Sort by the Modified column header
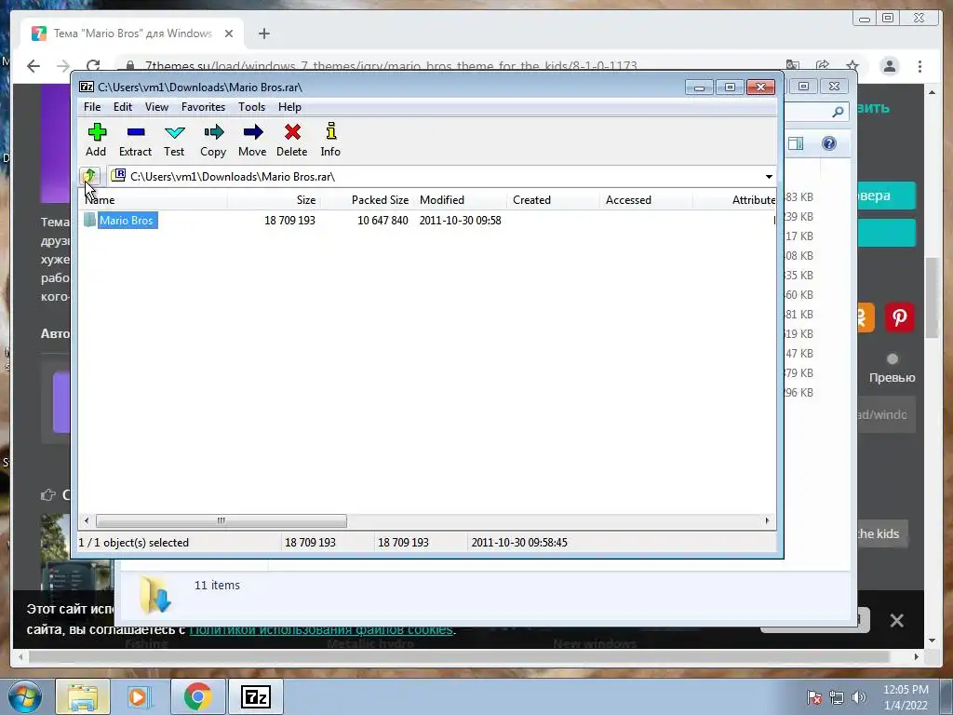 [x=460, y=199]
